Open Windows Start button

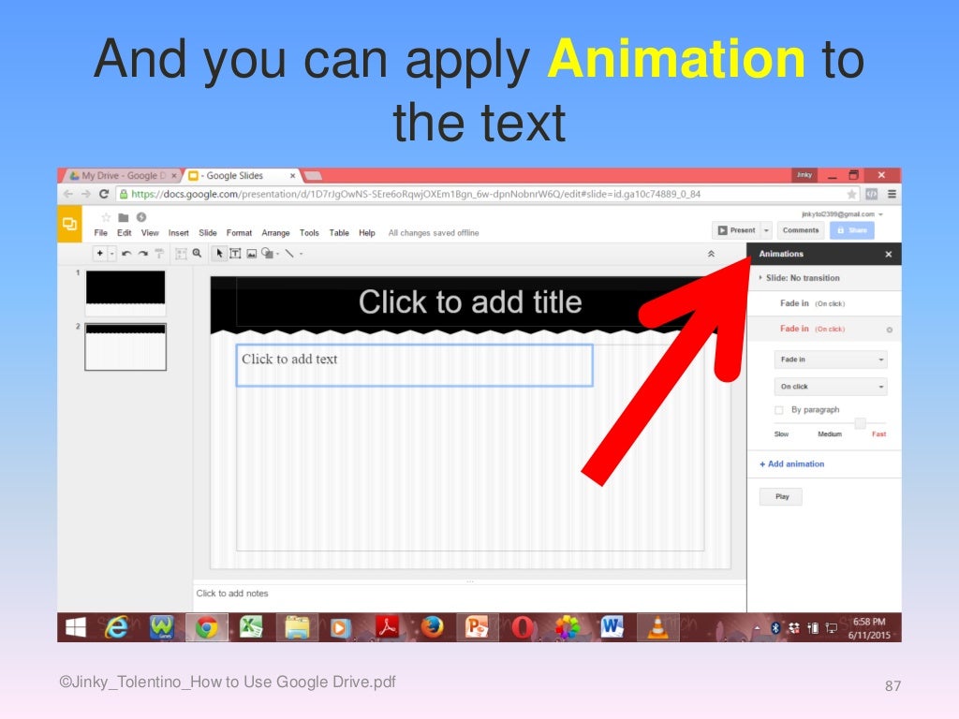tap(76, 627)
